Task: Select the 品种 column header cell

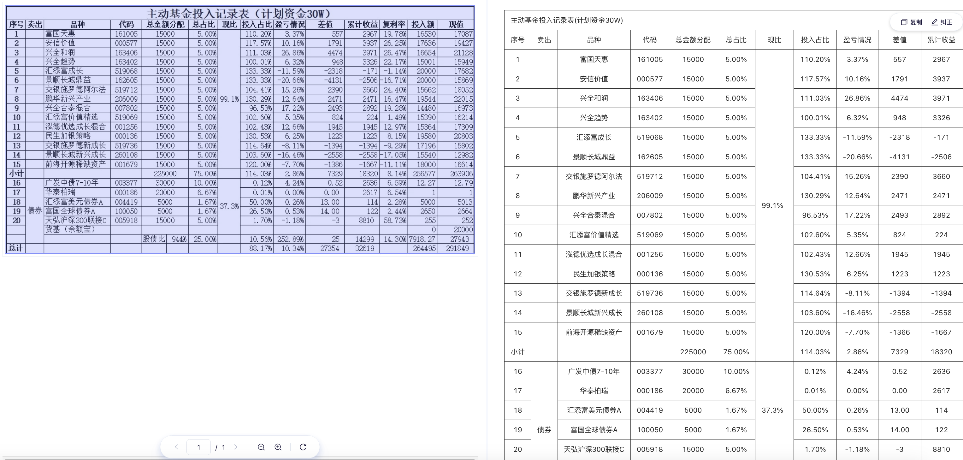Action: (594, 40)
